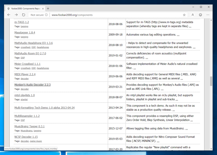Open the browser settings and more menu
217x155 pixels.
pyautogui.click(x=208, y=15)
